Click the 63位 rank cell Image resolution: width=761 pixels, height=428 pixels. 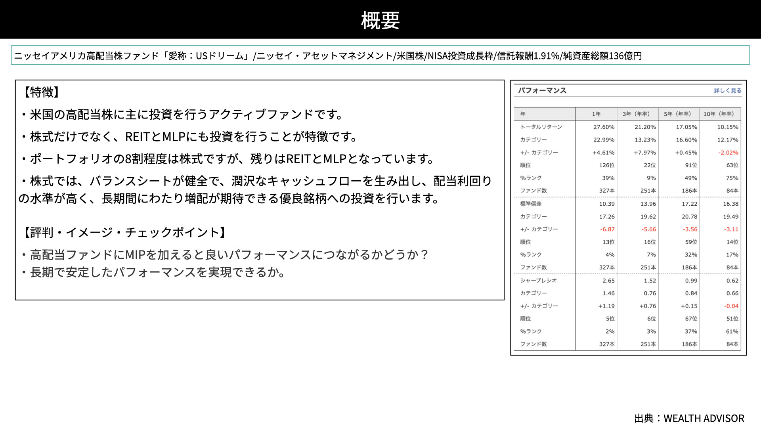point(732,165)
